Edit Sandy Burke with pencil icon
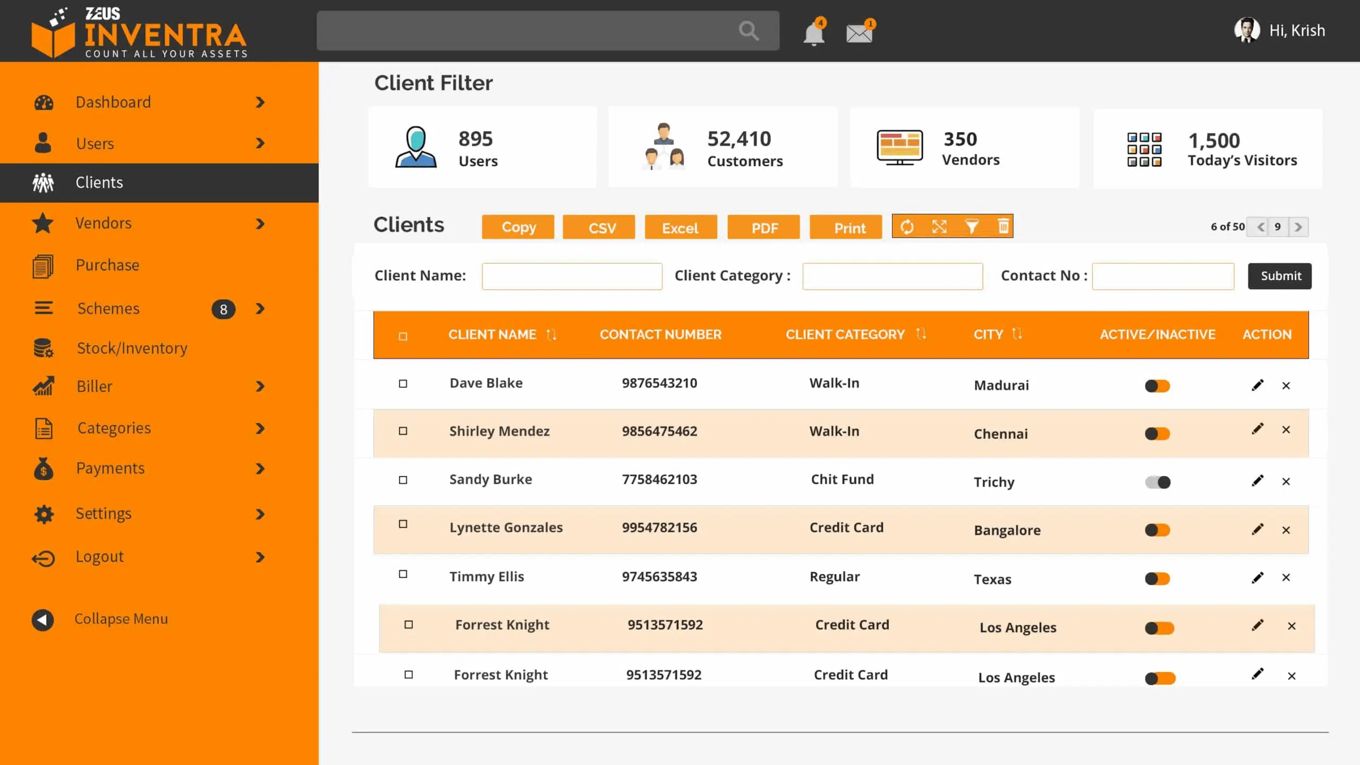Viewport: 1360px width, 765px height. [1257, 481]
